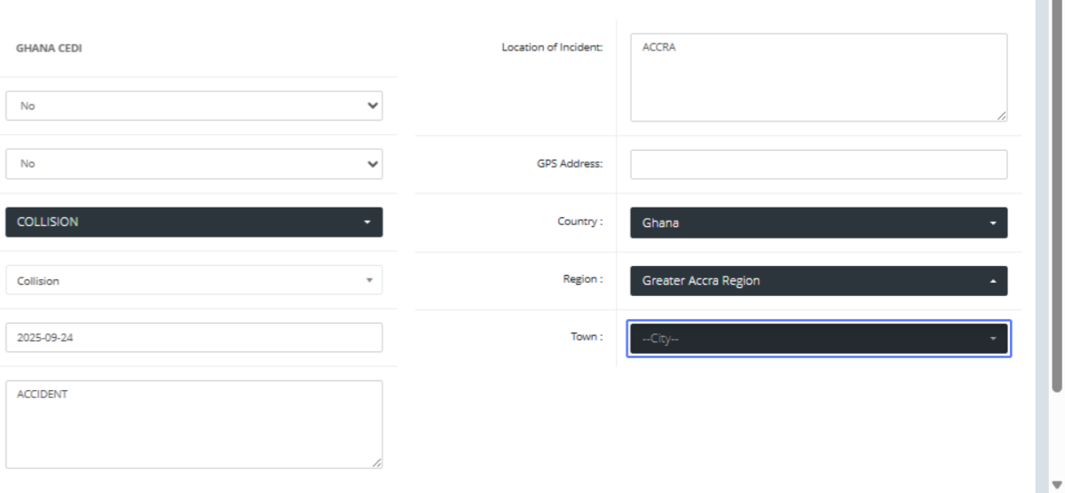This screenshot has height=493, width=1065.
Task: Click inside the GPS Address field
Action: [x=818, y=164]
